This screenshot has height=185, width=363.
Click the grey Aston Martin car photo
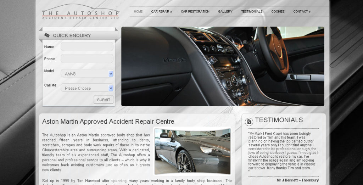(192, 151)
